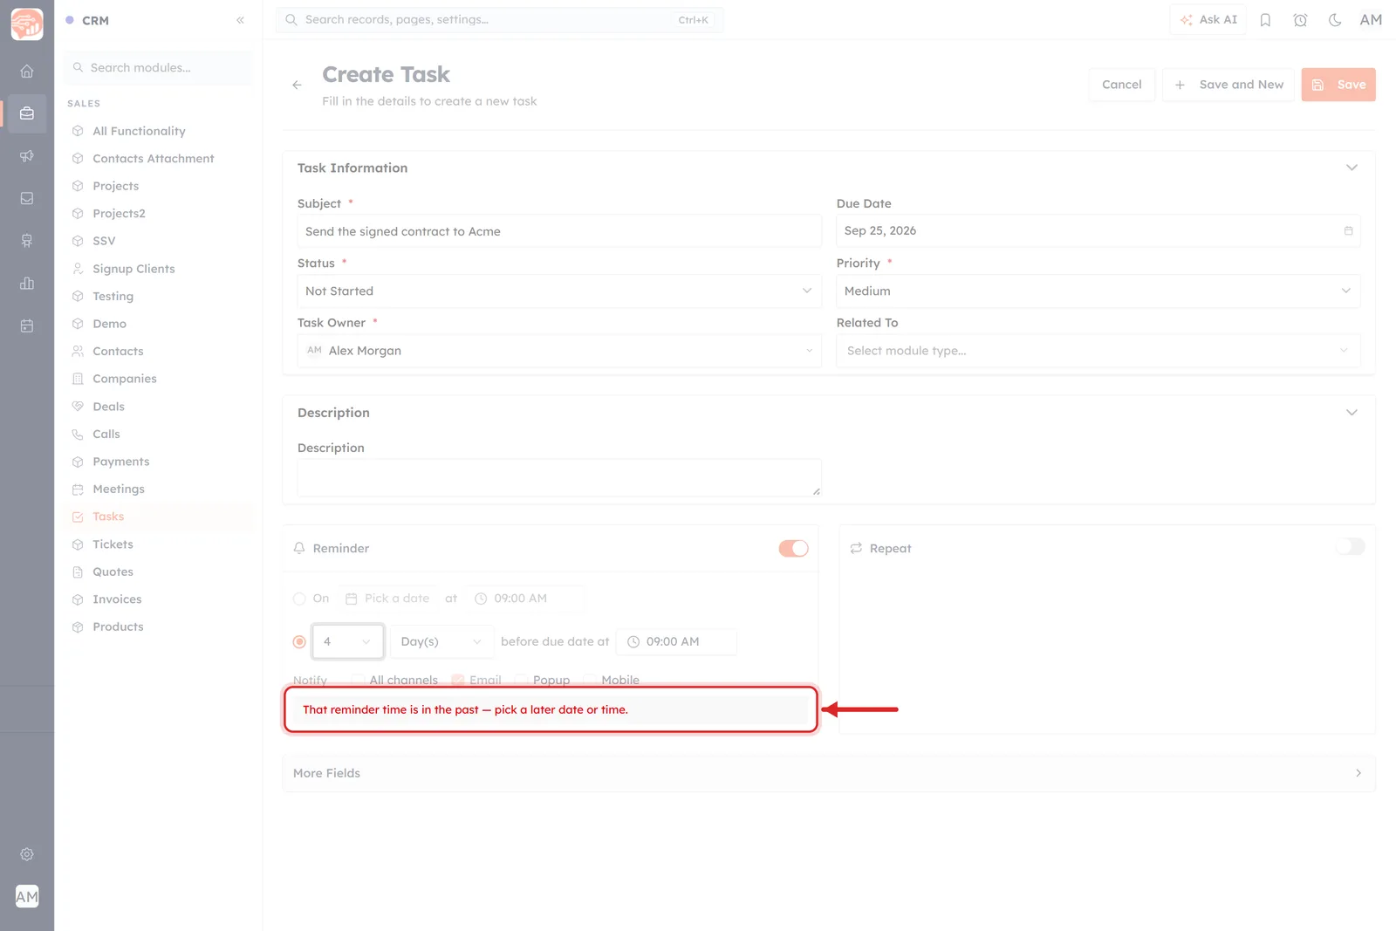1396x931 pixels.
Task: Open the Due Date calendar picker icon
Action: point(1348,231)
